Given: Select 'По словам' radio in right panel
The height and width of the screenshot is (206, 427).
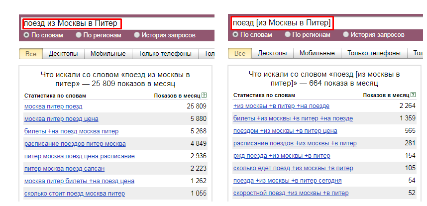Looking at the screenshot, I should click(x=235, y=34).
